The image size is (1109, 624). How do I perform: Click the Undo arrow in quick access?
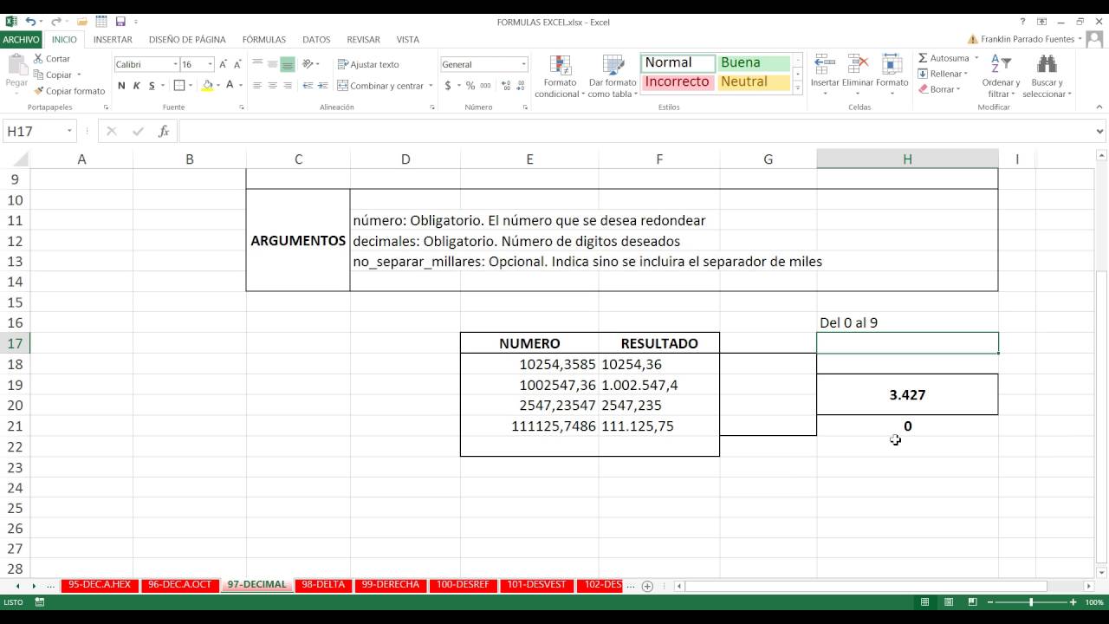[x=31, y=22]
